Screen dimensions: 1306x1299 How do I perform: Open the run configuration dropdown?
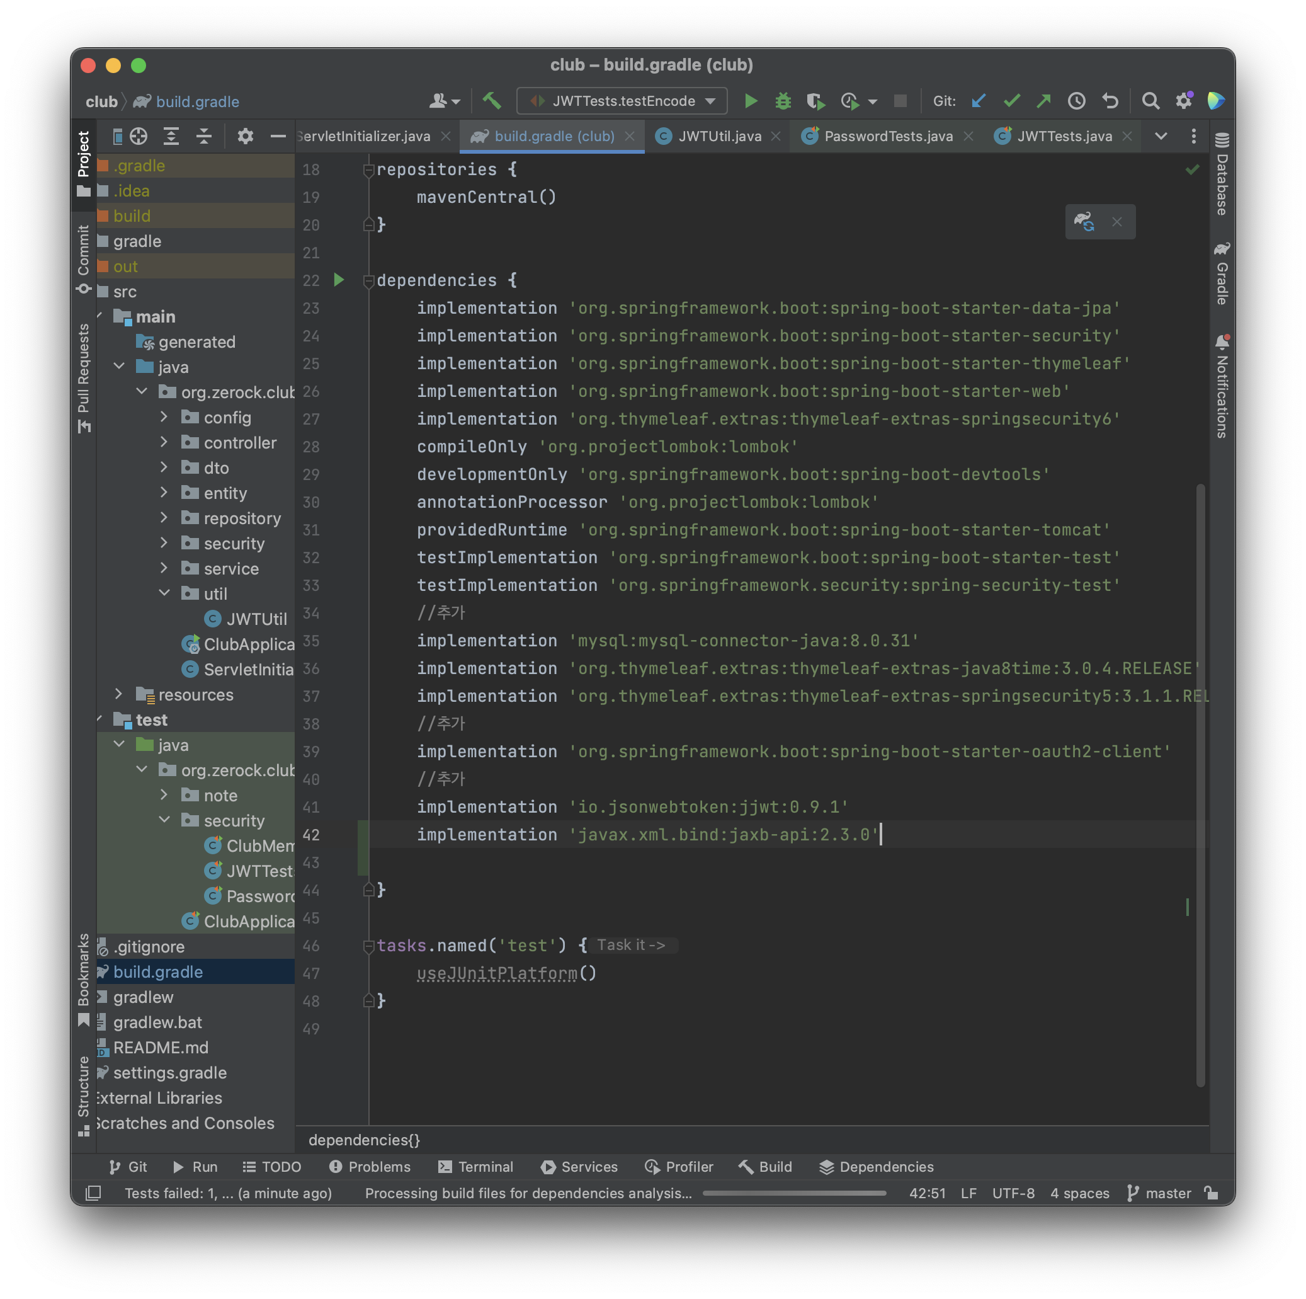(622, 101)
